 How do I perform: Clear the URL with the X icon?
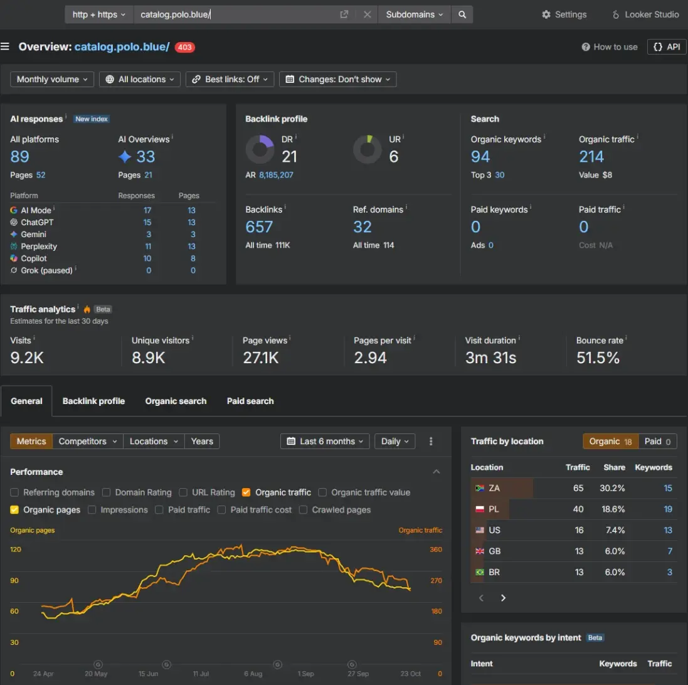click(x=368, y=14)
